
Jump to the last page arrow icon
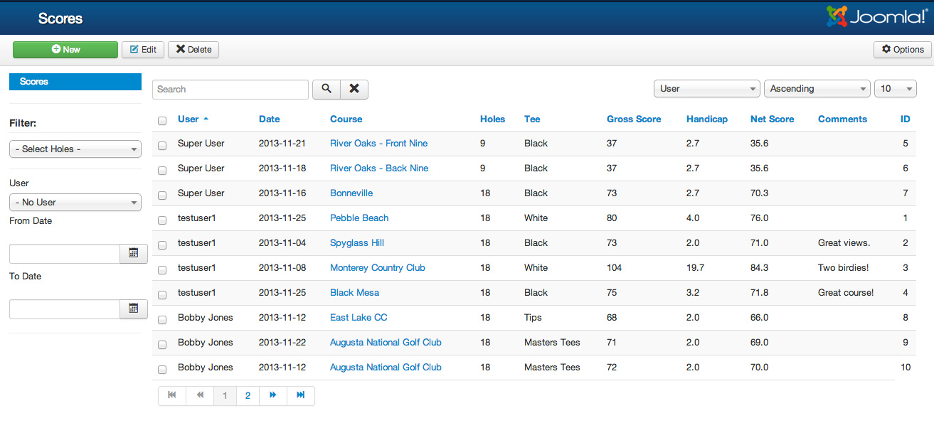click(x=301, y=395)
